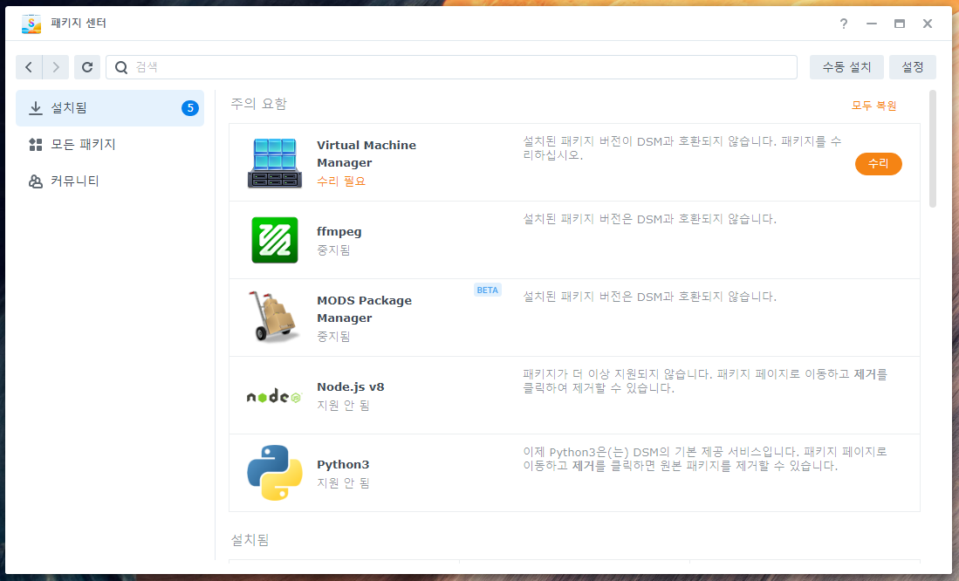Focus the 검색 search field
The image size is (959, 581).
pyautogui.click(x=451, y=67)
